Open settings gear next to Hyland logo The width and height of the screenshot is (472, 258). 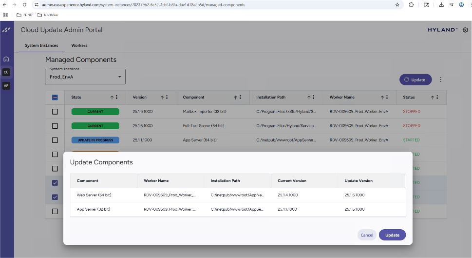[465, 30]
